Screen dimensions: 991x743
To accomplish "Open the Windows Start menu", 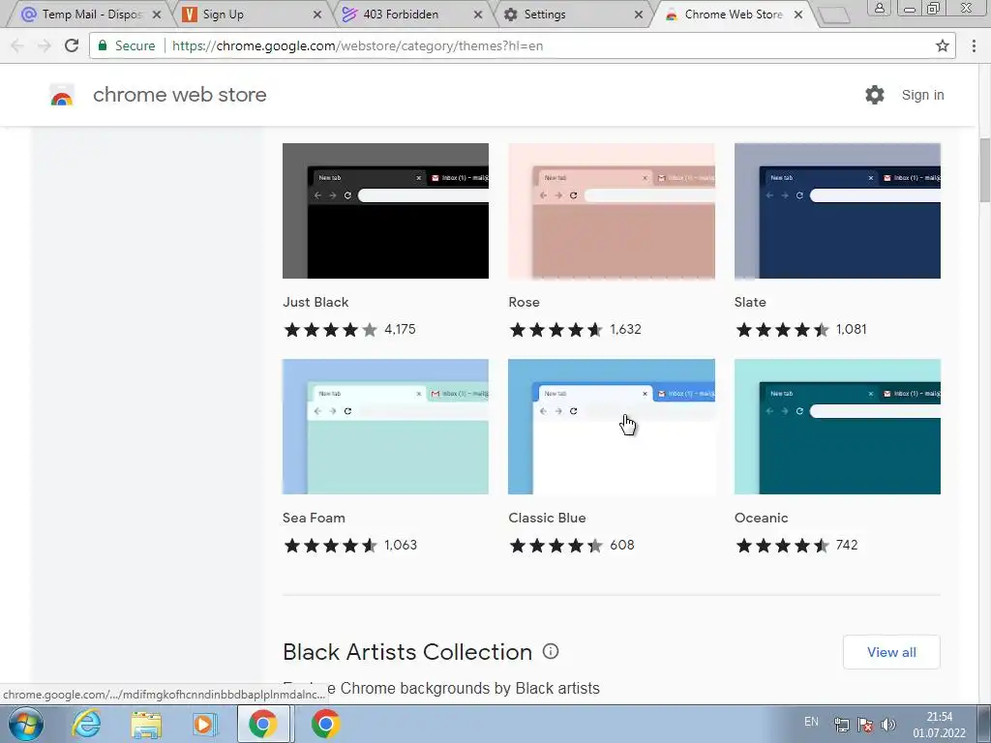I will [x=25, y=724].
